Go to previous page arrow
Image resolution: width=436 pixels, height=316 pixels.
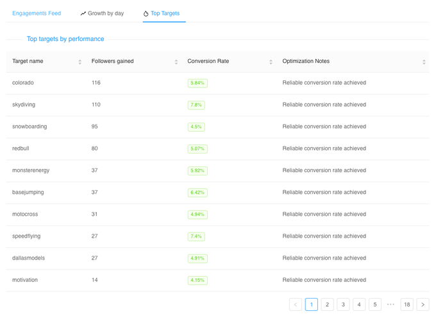(x=296, y=304)
